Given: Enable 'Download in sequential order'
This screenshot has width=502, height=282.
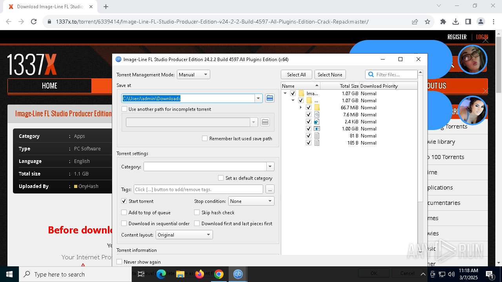Looking at the screenshot, I should point(124,224).
